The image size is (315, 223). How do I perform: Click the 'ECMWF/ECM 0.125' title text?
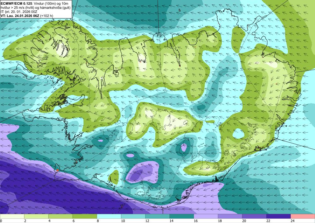click(16, 3)
